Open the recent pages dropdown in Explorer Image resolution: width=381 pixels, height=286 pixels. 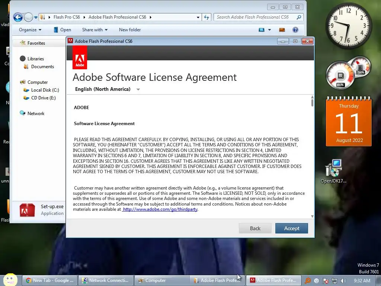(36, 18)
